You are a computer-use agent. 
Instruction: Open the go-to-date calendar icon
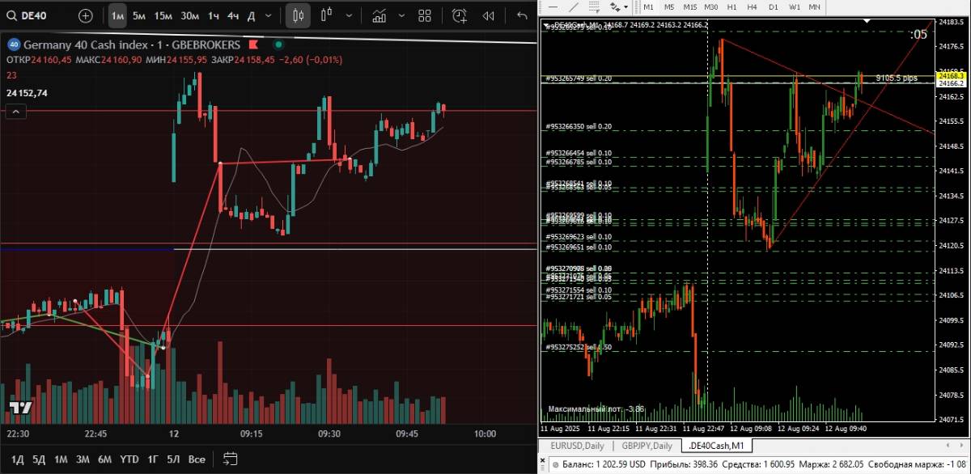click(231, 459)
